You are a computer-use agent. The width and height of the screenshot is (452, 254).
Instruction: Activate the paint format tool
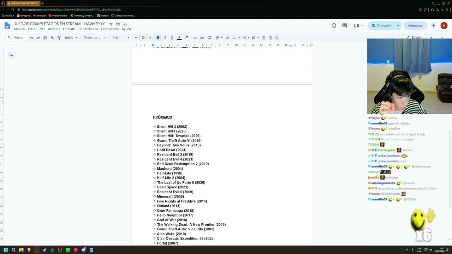[59, 38]
